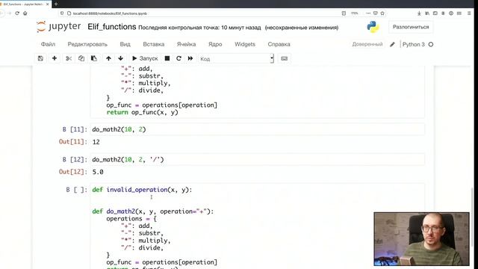478x269 pixels.
Task: Click output value 5.0 of Out[12]
Action: pos(98,172)
